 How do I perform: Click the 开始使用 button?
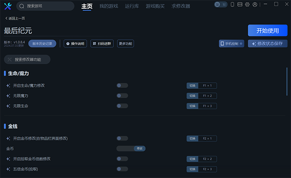(268, 30)
